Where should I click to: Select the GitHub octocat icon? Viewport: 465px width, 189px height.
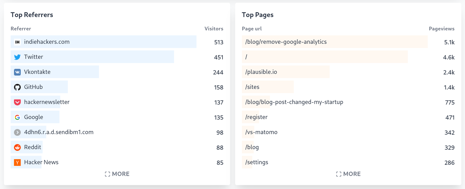pos(17,87)
